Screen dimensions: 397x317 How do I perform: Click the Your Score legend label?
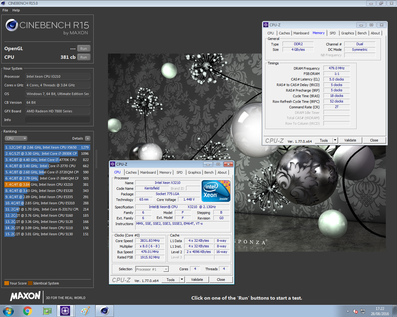(18, 283)
